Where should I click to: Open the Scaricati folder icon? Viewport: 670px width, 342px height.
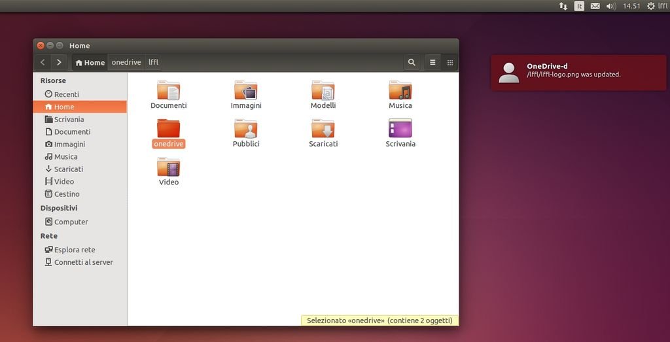323,129
